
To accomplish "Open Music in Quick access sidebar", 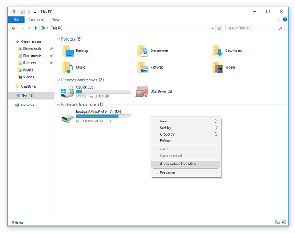I will [26, 70].
